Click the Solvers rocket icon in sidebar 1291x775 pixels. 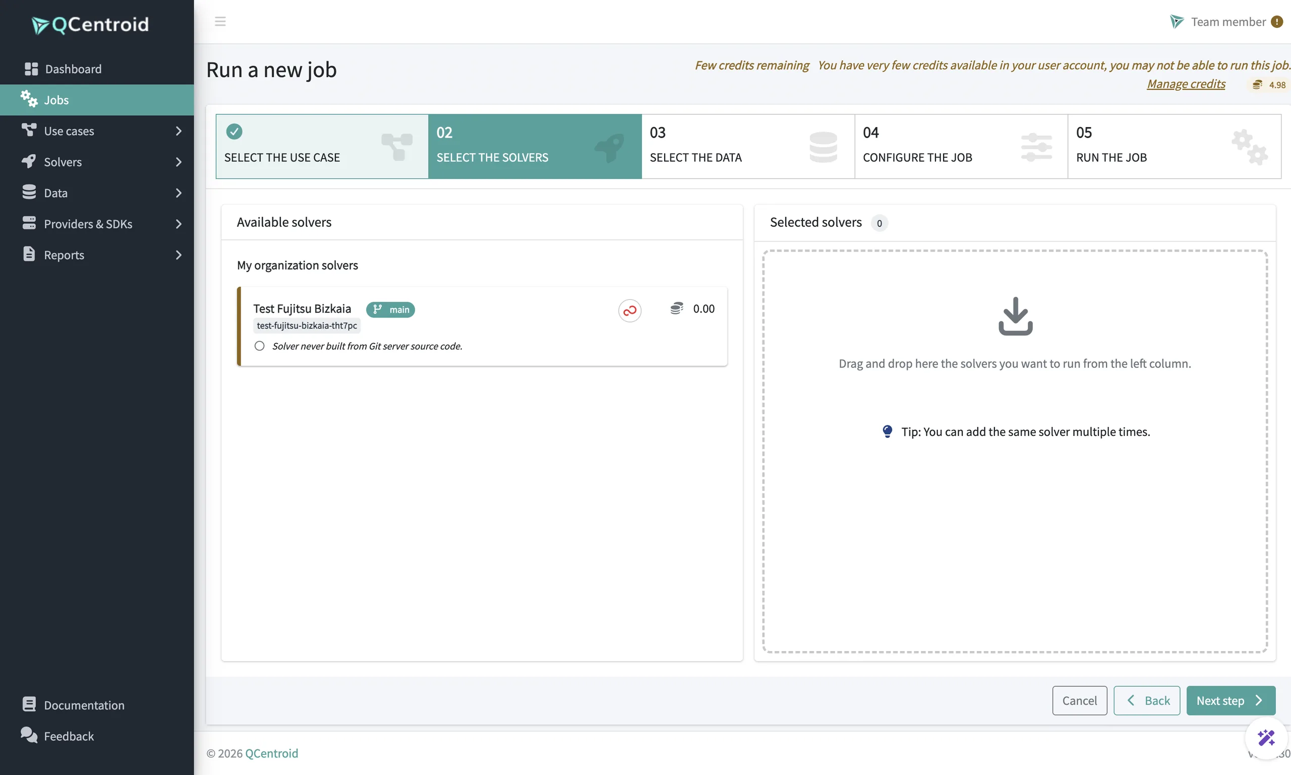coord(29,161)
